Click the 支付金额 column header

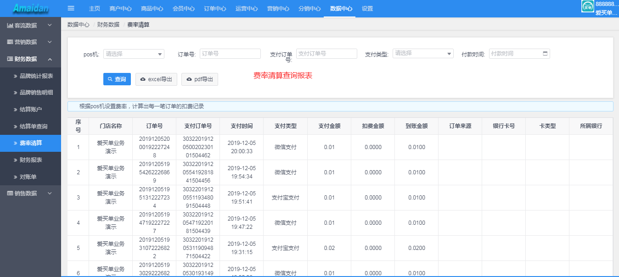[329, 126]
